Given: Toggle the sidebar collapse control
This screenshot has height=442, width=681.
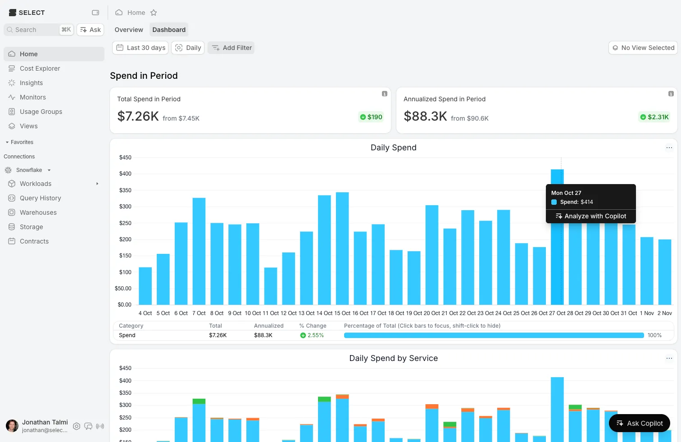Looking at the screenshot, I should 95,13.
